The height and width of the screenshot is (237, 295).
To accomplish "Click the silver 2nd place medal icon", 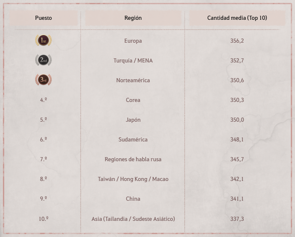I will [43, 60].
